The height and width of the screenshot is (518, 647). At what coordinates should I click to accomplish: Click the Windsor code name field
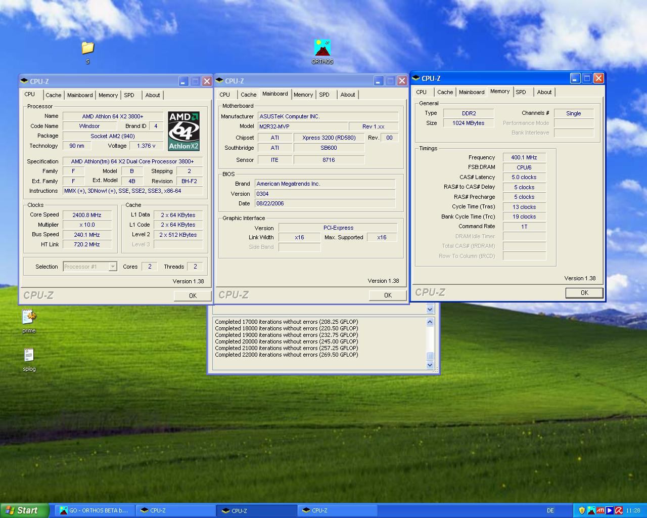89,126
